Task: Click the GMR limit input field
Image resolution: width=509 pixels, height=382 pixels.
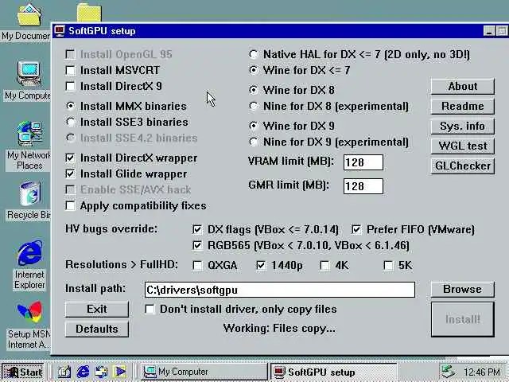Action: pos(363,186)
